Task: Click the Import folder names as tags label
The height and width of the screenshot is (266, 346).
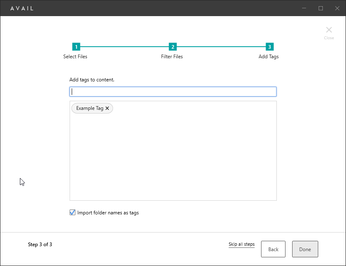Action: pos(108,213)
